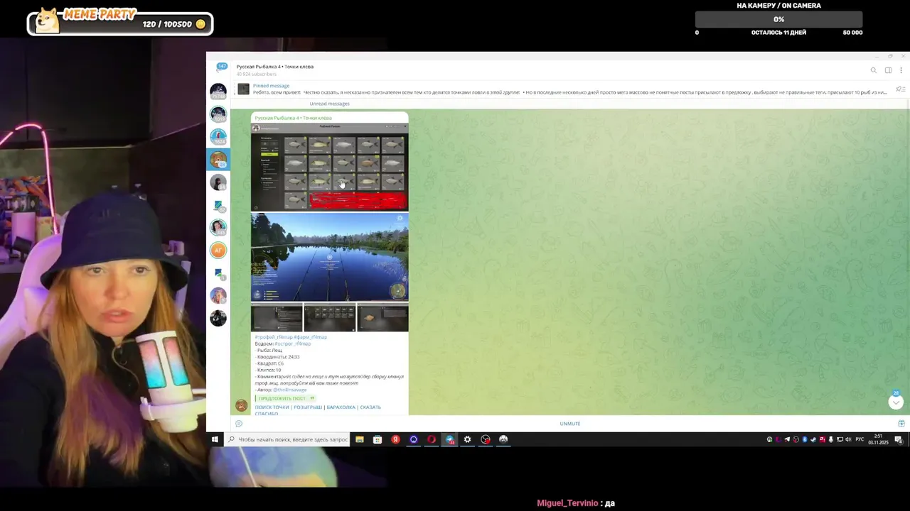
Task: Open the channel three-dot options menu
Action: pos(901,70)
